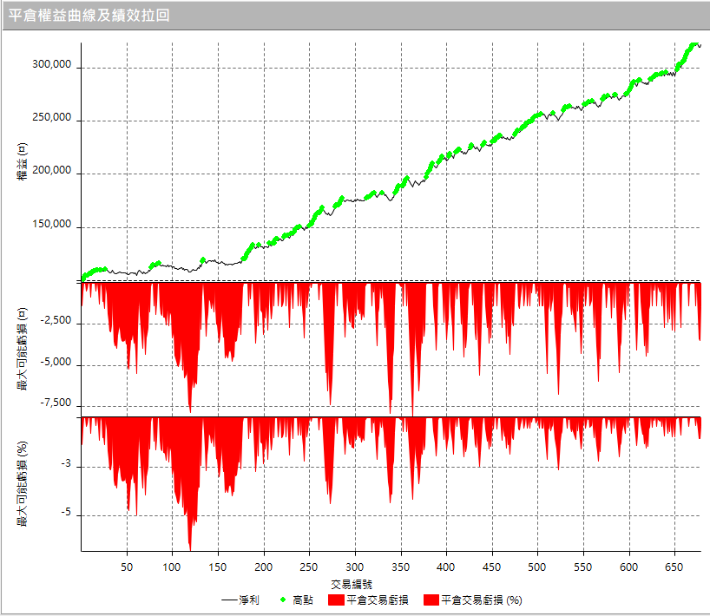The height and width of the screenshot is (616, 710).
Task: Click the 200,000 equity axis label
Action: pyautogui.click(x=51, y=170)
